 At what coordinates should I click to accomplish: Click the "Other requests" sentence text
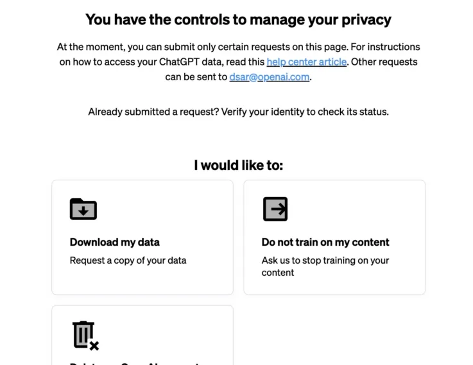385,62
